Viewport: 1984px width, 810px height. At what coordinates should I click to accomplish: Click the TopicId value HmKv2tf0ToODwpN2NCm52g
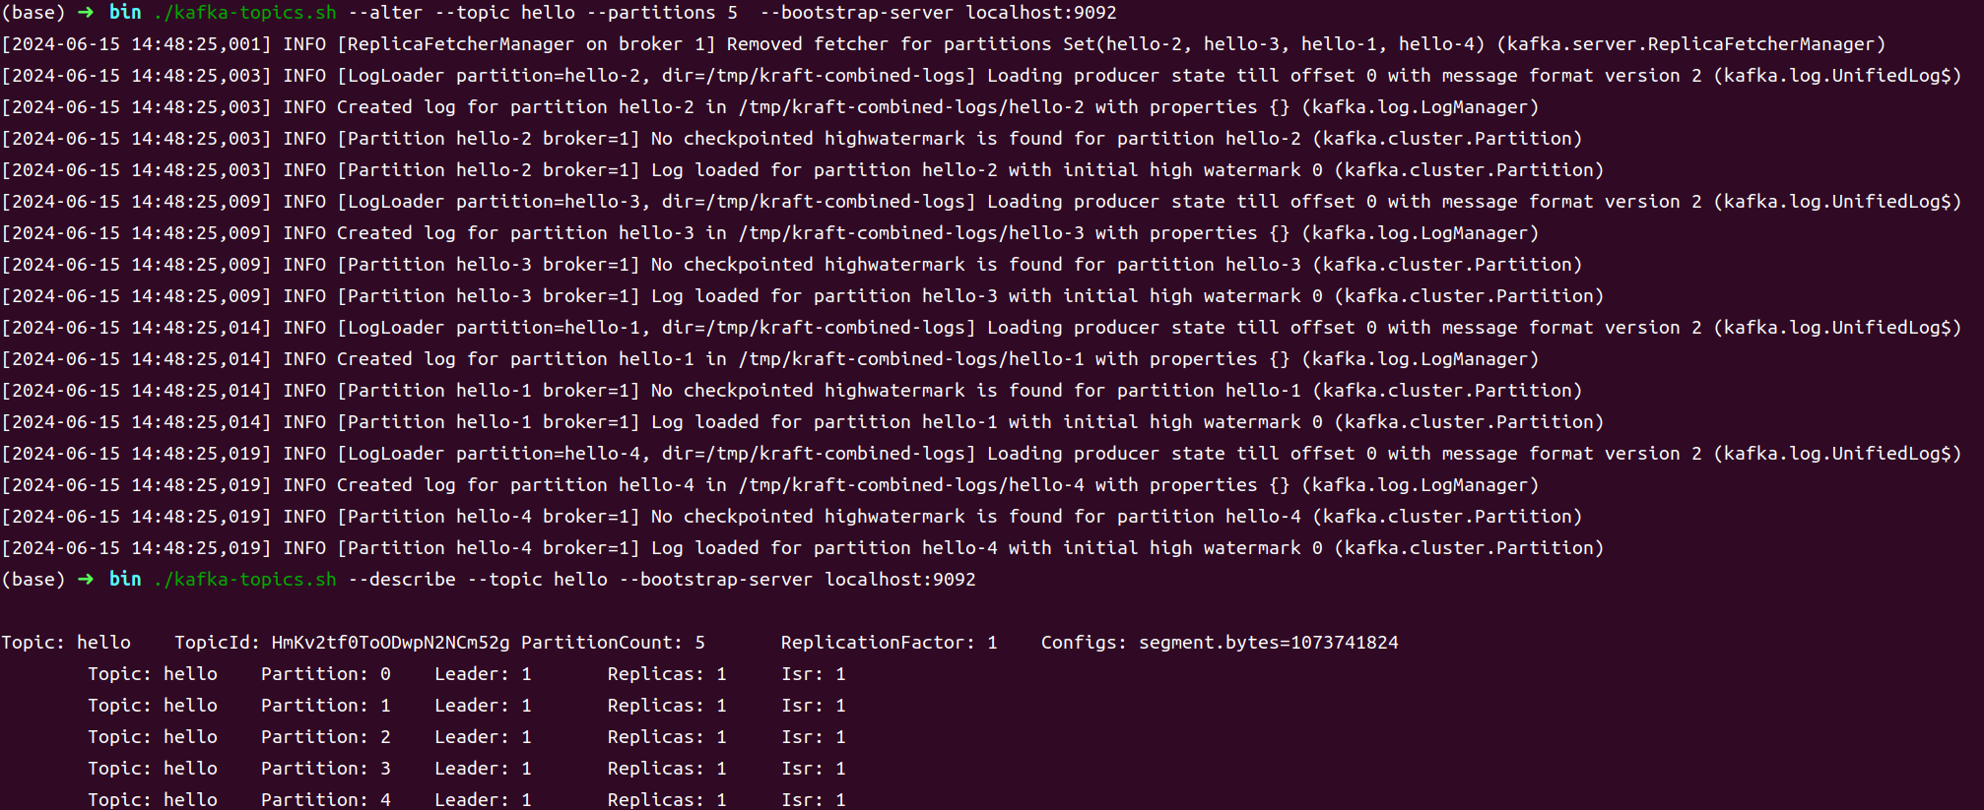click(390, 643)
